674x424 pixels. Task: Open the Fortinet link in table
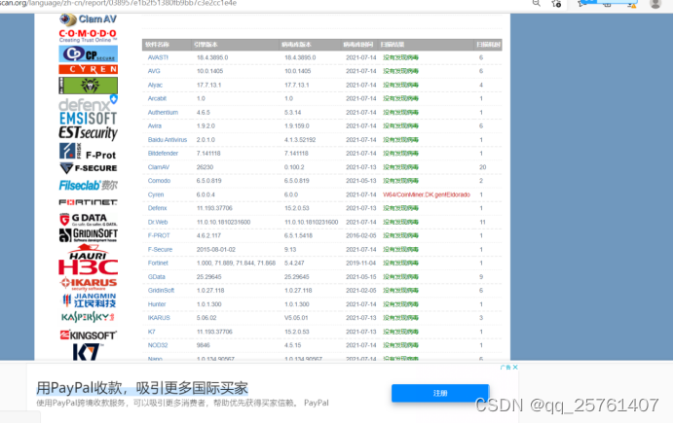point(158,264)
